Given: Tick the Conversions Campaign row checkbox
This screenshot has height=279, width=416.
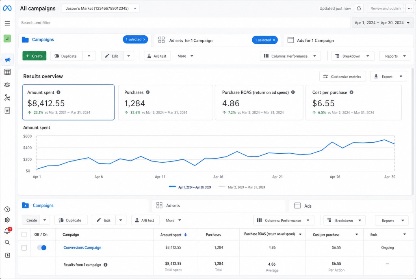Looking at the screenshot, I should (24, 248).
